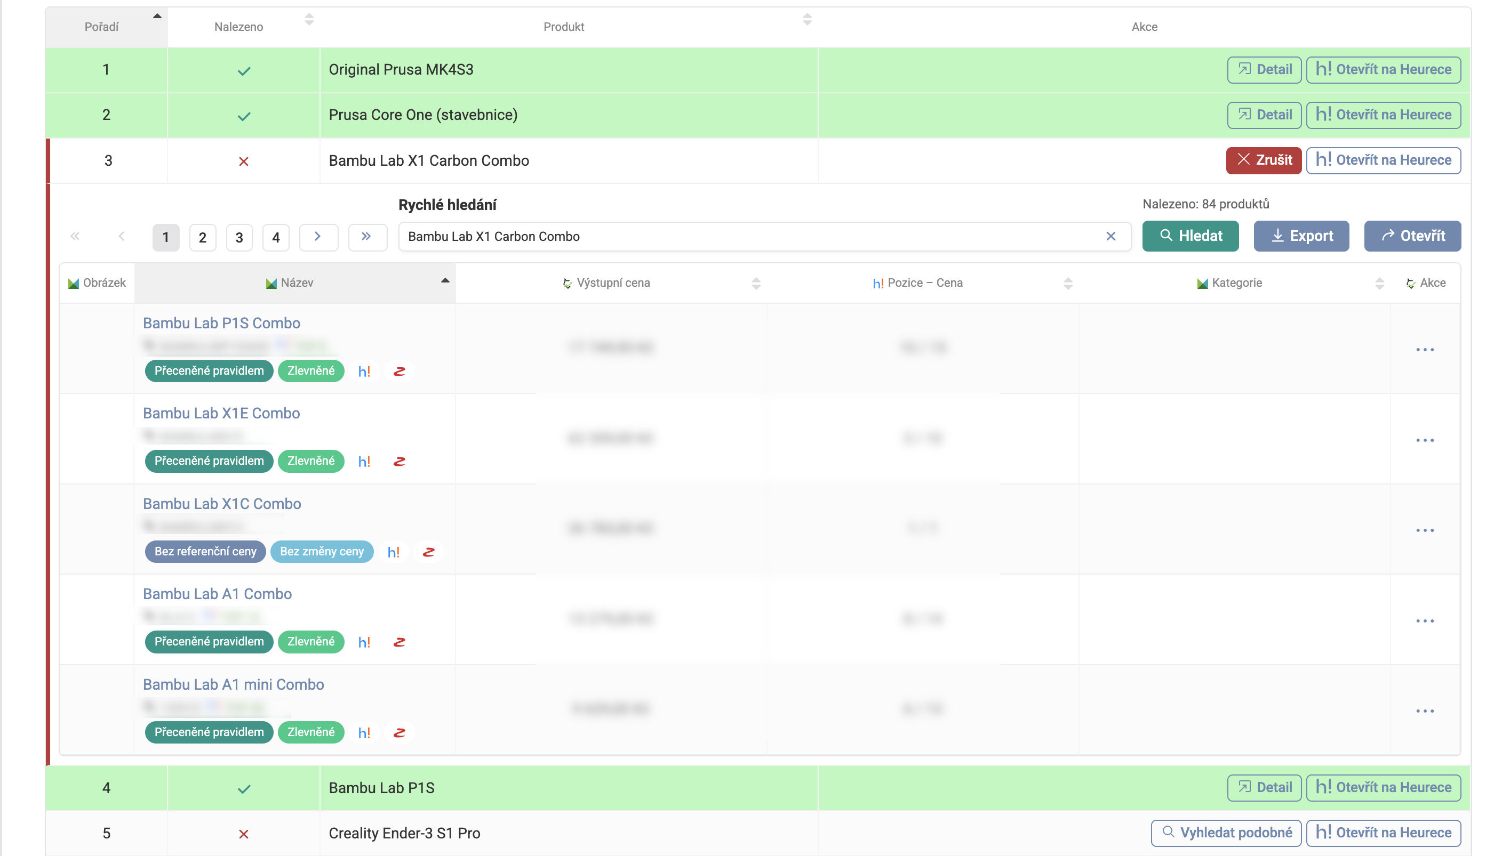Viewport: 1502px width, 856px height.
Task: Click Heureka icon on Bambu Lab P1S Combo
Action: click(364, 372)
